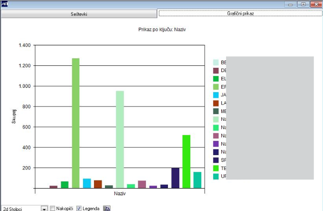Click the '1.000' axis value

click(24, 86)
